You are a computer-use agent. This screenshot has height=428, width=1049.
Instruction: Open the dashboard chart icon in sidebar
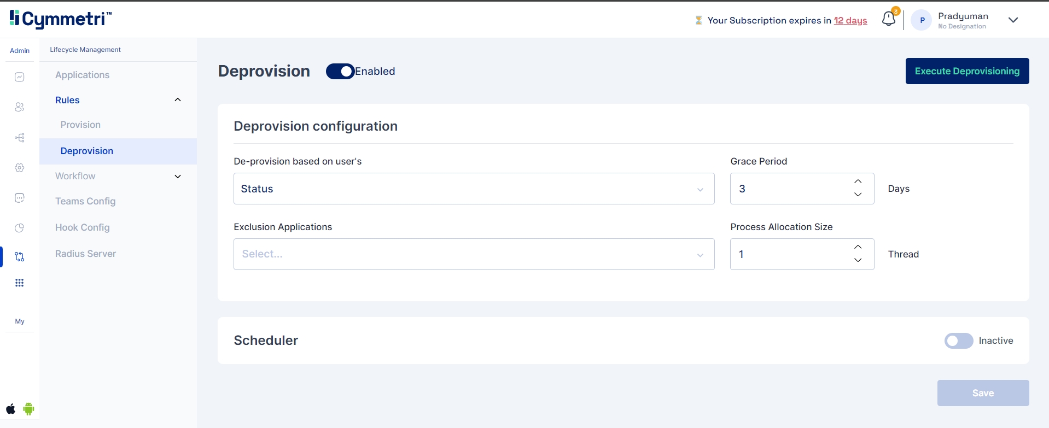tap(20, 77)
